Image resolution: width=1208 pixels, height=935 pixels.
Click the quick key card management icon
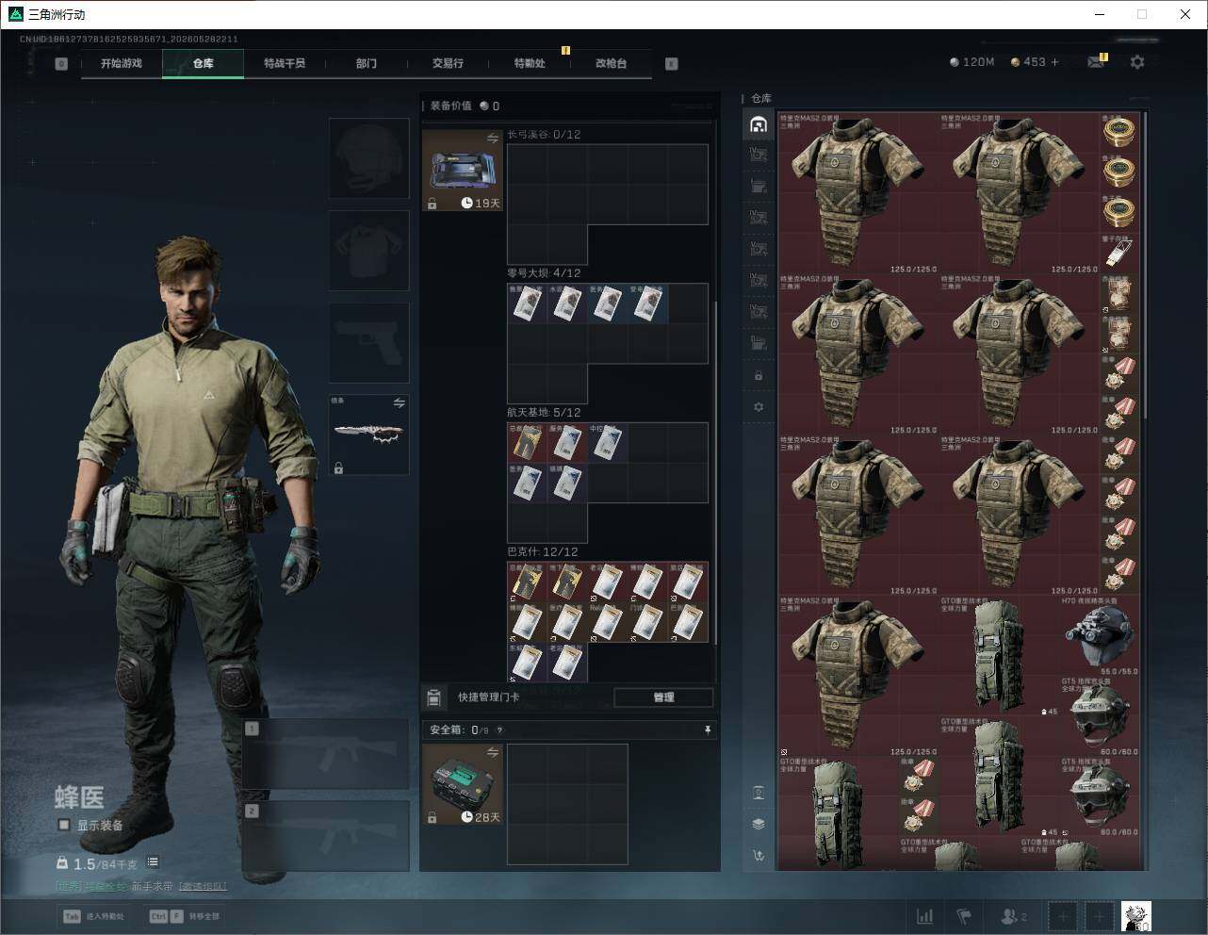point(433,697)
